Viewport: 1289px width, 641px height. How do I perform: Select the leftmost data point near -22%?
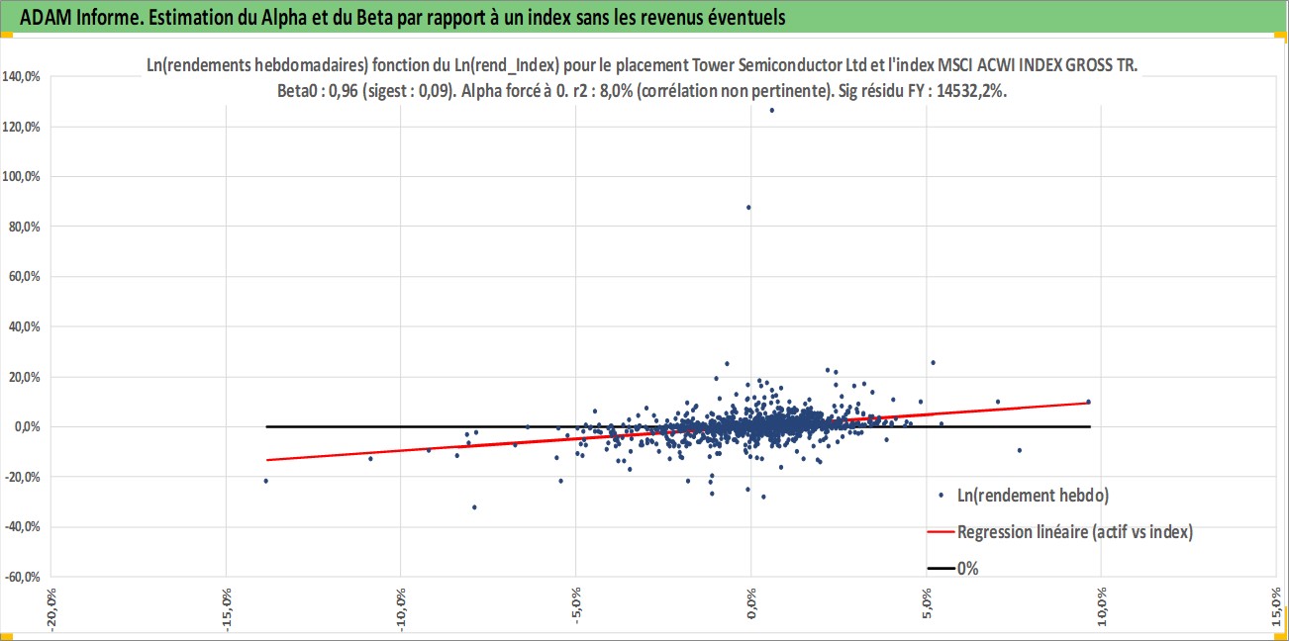tap(265, 481)
